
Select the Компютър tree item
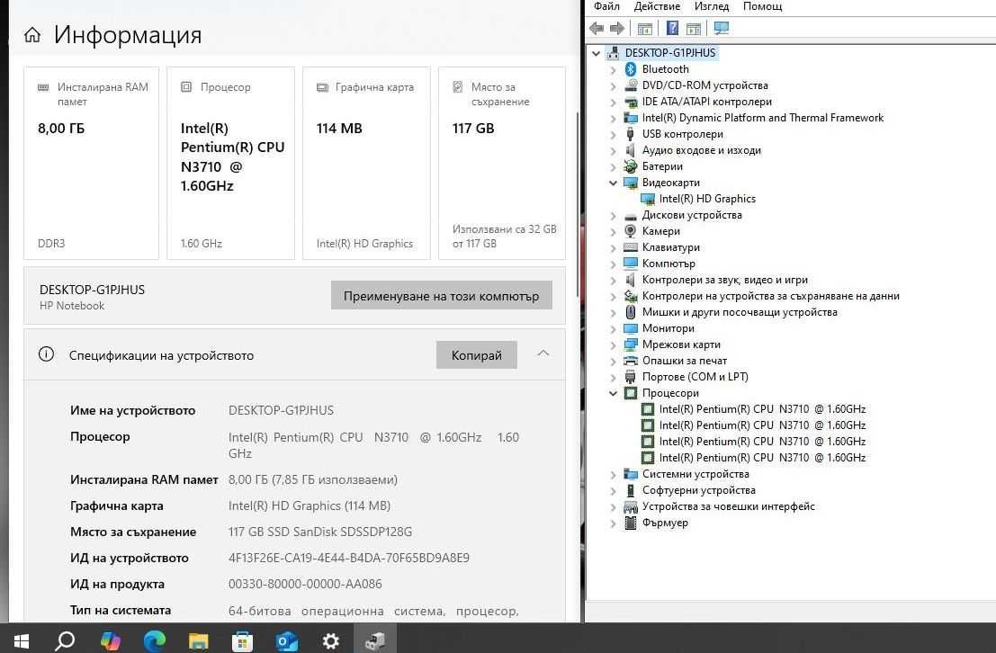(x=668, y=264)
